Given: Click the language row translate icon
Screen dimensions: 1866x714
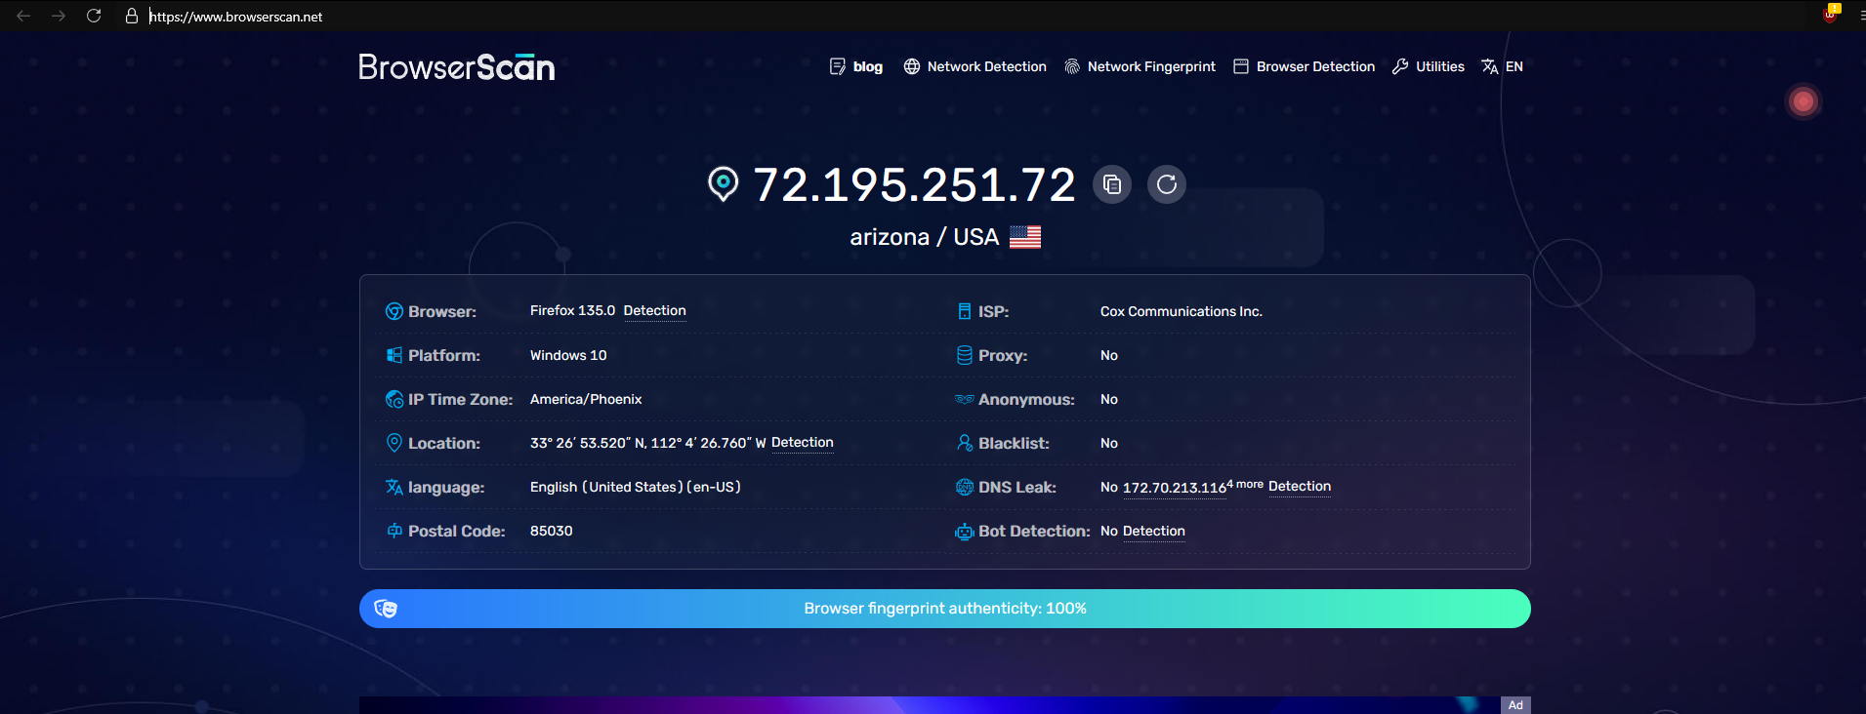Looking at the screenshot, I should pos(394,487).
